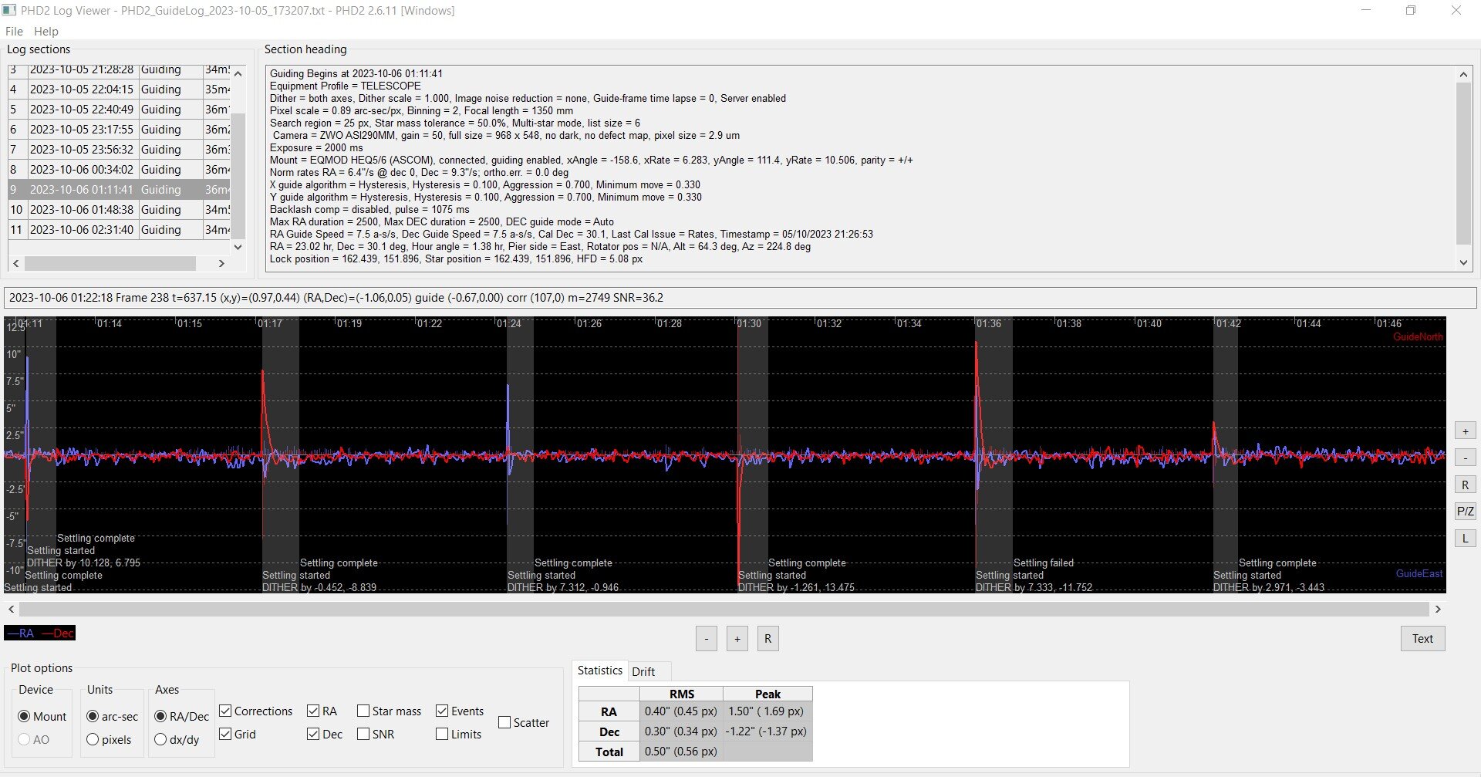Select log section 7 at 23:56:32
This screenshot has width=1481, height=777.
coord(120,150)
